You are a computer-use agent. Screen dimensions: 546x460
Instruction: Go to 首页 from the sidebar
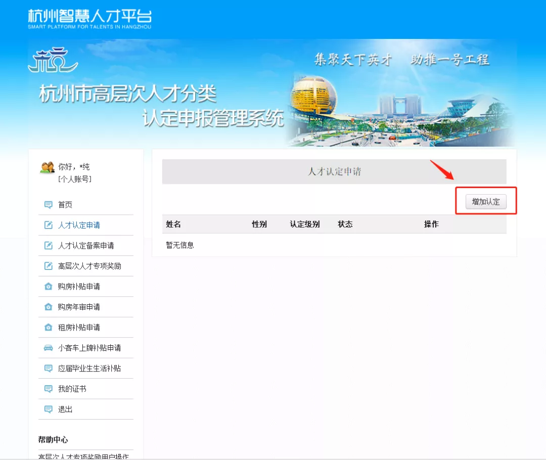(65, 205)
